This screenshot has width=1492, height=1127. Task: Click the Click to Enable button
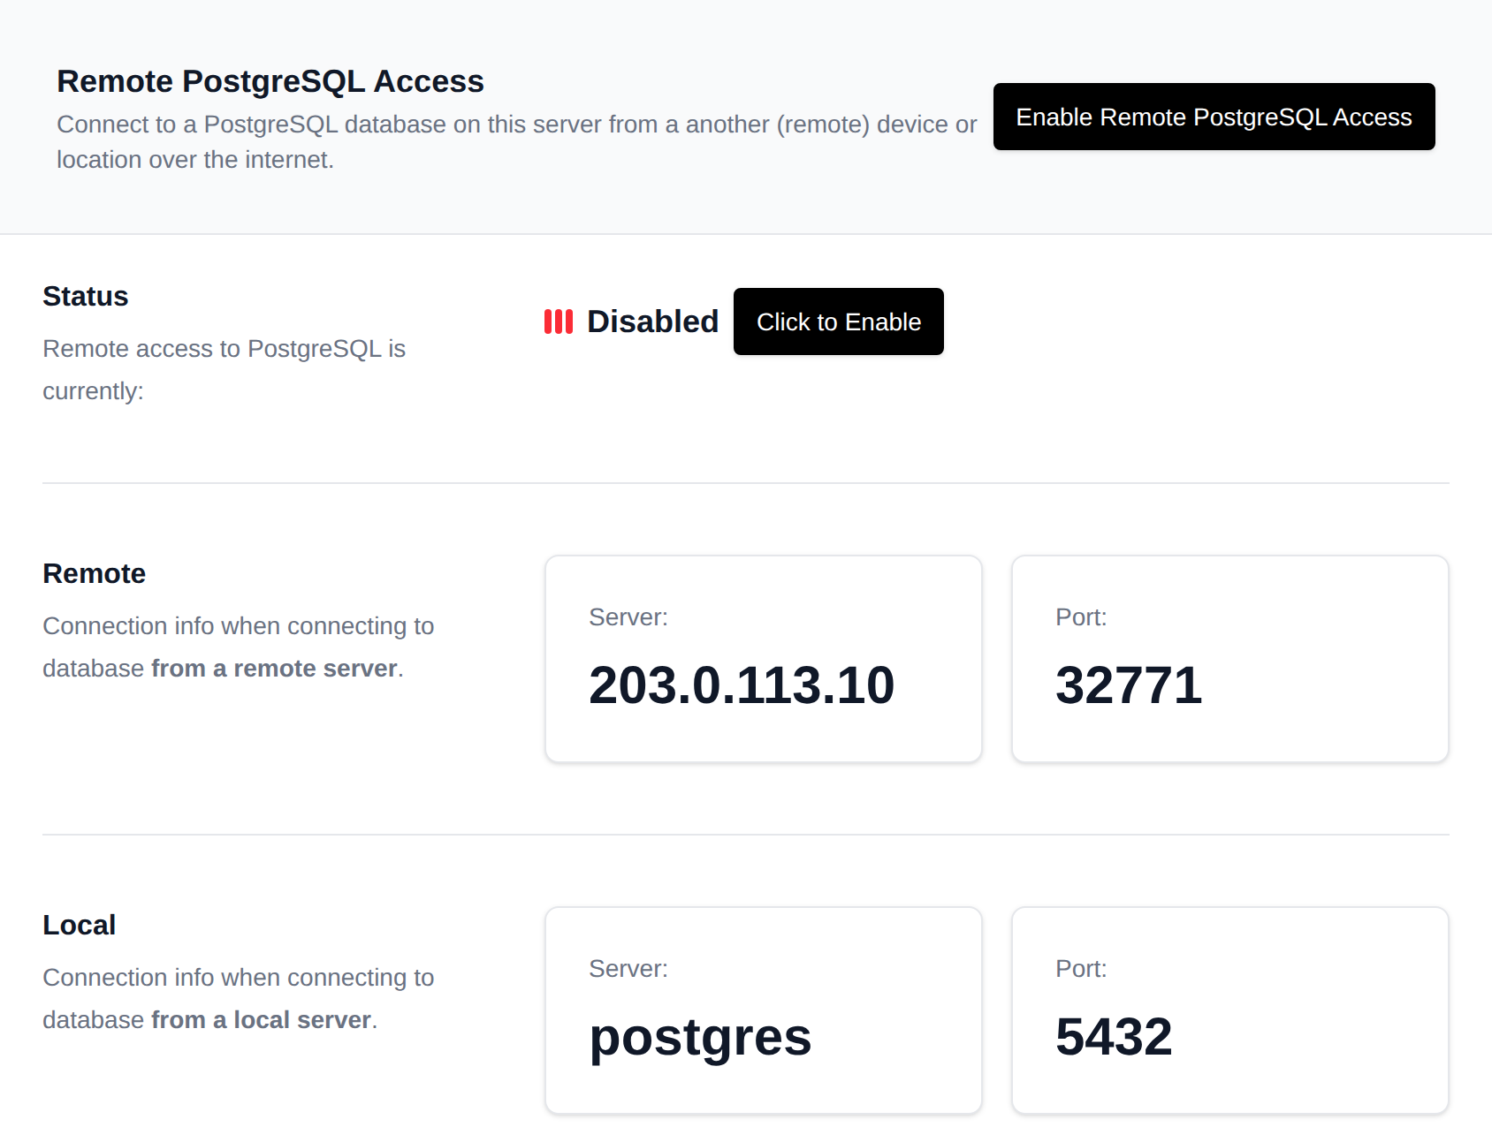(x=838, y=321)
